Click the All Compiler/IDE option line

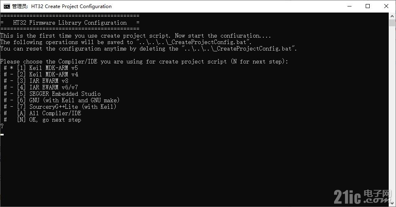(x=42, y=113)
